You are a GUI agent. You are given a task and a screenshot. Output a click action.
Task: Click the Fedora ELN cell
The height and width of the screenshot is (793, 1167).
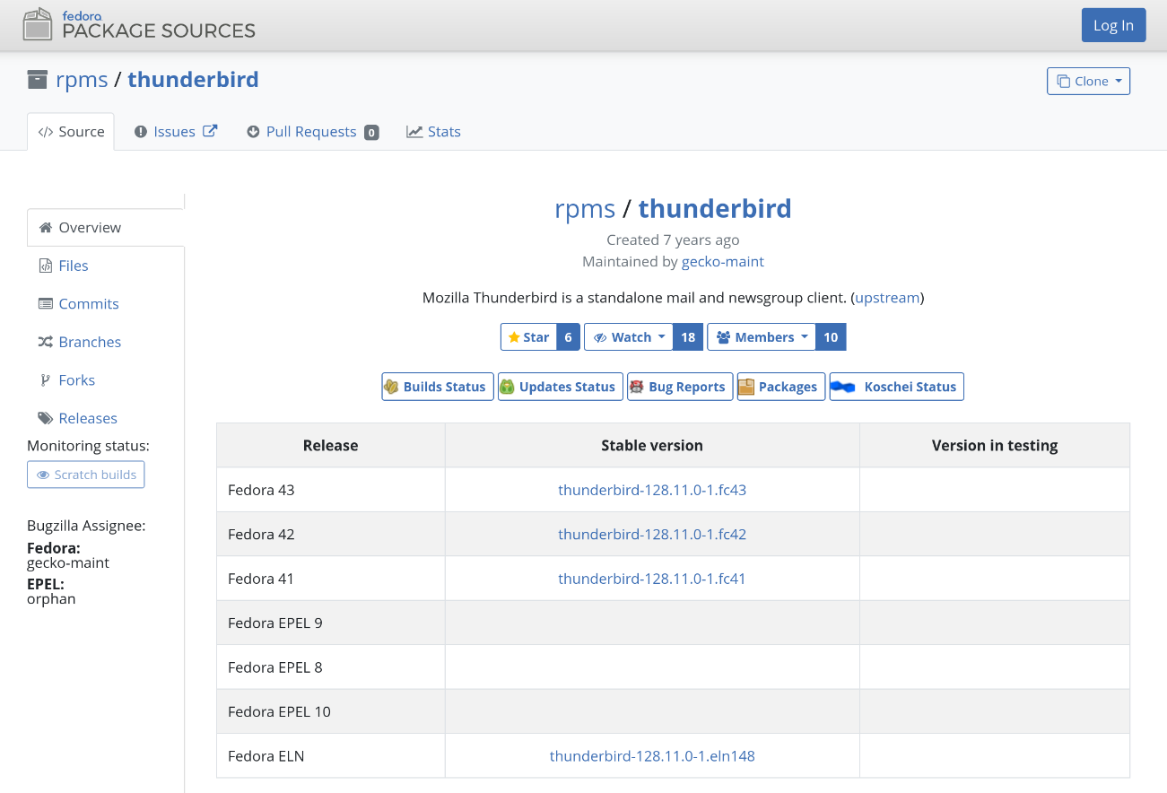tap(331, 756)
